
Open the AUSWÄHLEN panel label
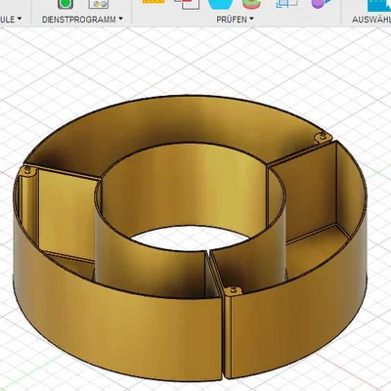[371, 20]
